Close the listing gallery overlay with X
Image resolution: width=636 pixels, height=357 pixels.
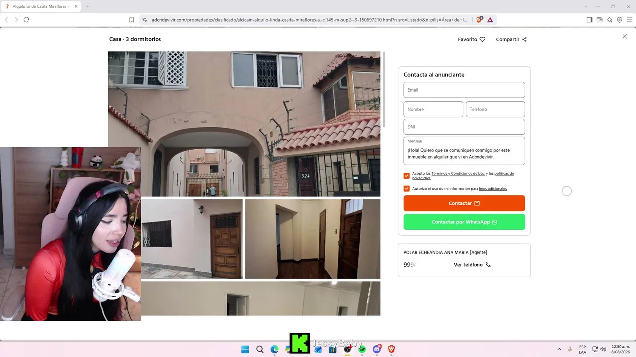pos(625,36)
